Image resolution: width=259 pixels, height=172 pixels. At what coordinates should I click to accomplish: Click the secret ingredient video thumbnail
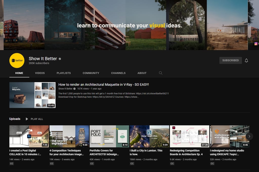pos(69,136)
